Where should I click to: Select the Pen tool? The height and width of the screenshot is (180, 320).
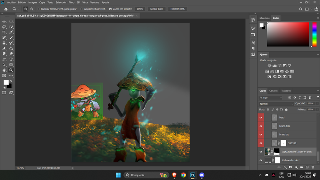(x=4, y=59)
